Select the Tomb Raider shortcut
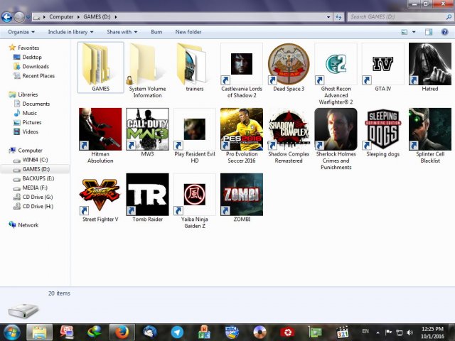Viewport: 455px width, 341px height. click(147, 194)
